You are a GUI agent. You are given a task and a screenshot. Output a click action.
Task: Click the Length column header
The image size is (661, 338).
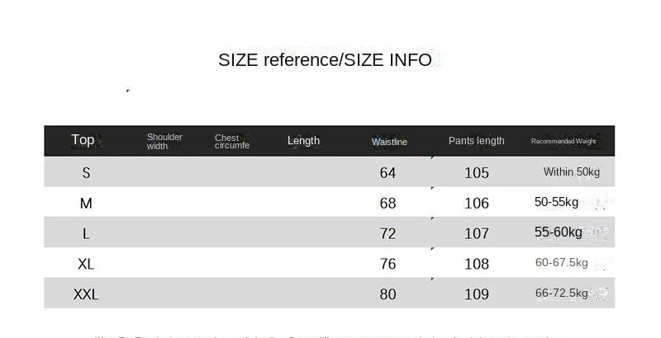click(303, 141)
